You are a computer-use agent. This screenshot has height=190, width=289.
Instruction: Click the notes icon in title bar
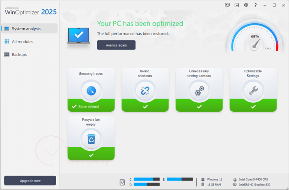coord(237,5)
